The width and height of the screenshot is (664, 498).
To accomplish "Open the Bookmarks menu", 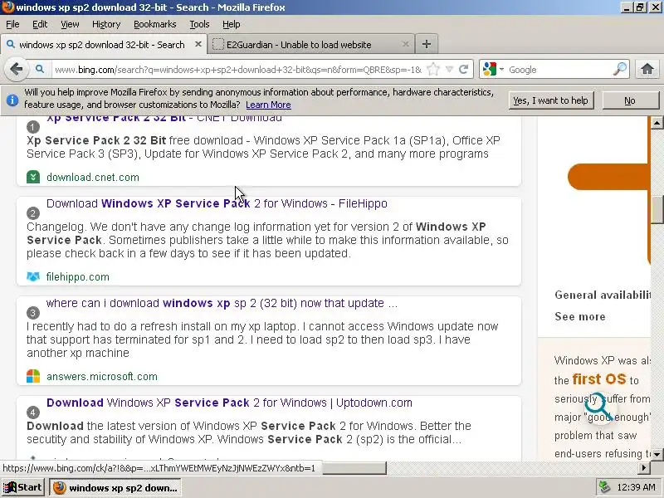I will (x=155, y=24).
